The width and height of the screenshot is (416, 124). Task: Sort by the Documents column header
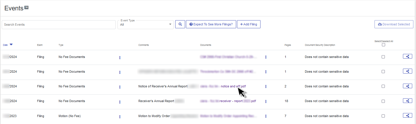click(205, 45)
